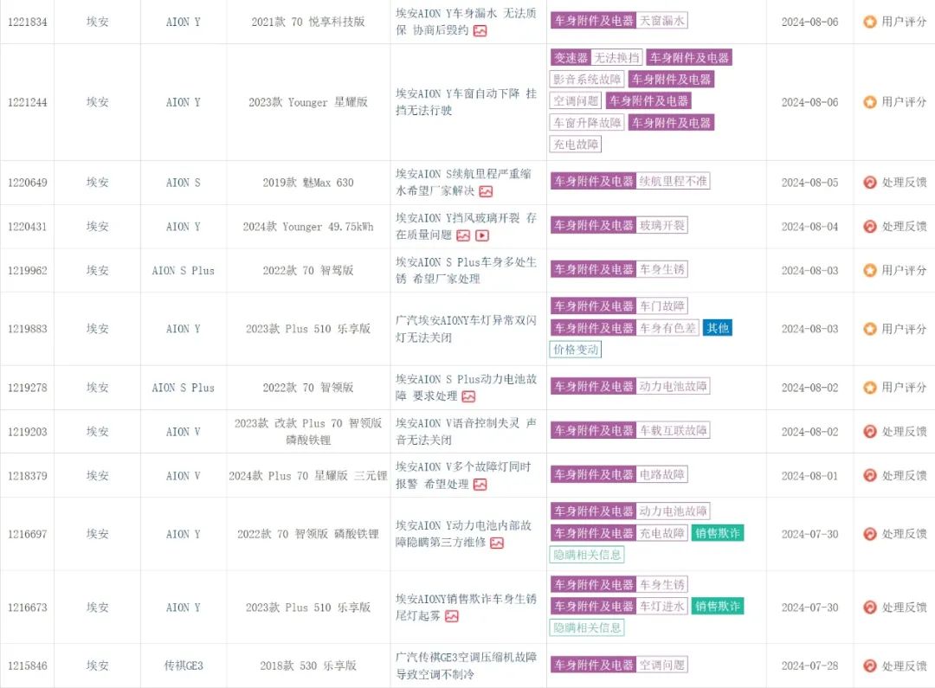This screenshot has width=935, height=688.
Task: Open 广汽传祺GE3空调压缩机故障 complaint link
Action: [x=466, y=665]
